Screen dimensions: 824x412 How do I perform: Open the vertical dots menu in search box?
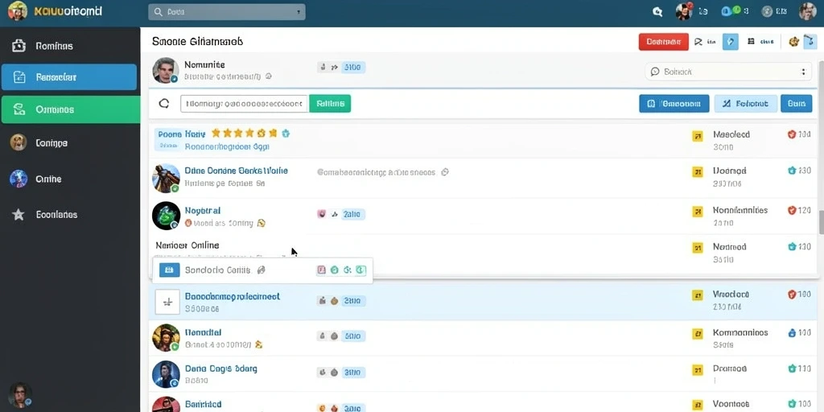coord(803,72)
